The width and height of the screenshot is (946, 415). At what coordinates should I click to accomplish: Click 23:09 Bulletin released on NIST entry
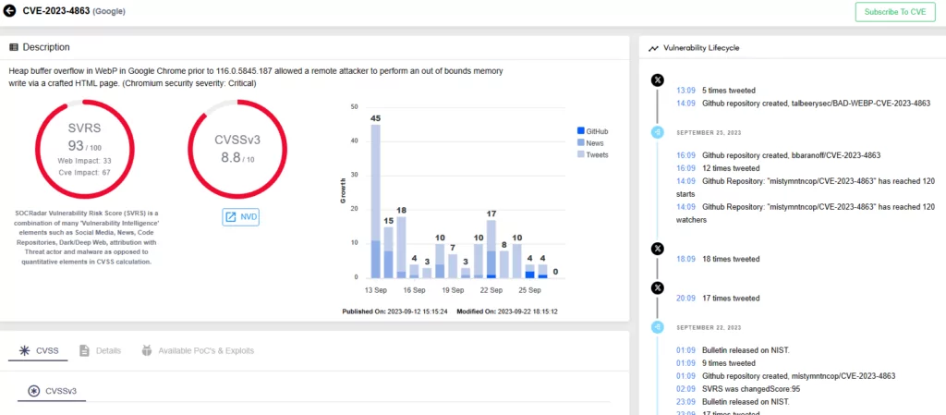point(733,402)
